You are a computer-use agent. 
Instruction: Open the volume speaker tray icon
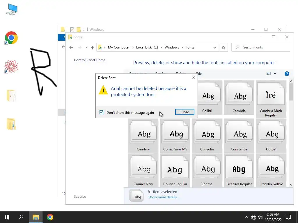(260, 217)
